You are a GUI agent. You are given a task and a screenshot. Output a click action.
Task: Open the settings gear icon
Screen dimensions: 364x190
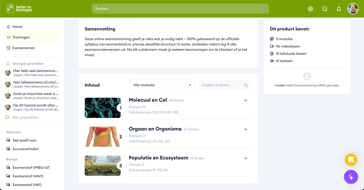point(310,9)
